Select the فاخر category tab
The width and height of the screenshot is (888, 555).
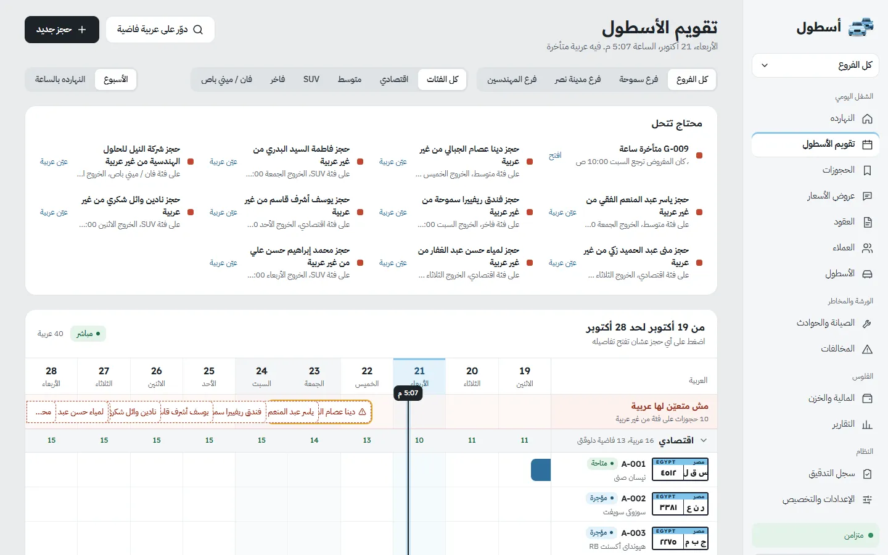(x=277, y=80)
